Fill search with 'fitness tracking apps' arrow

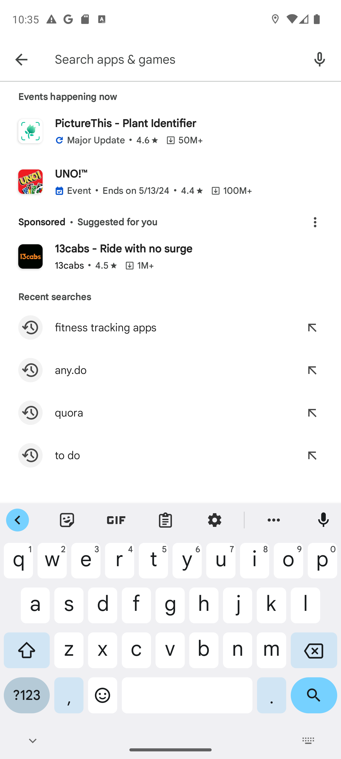click(x=312, y=328)
